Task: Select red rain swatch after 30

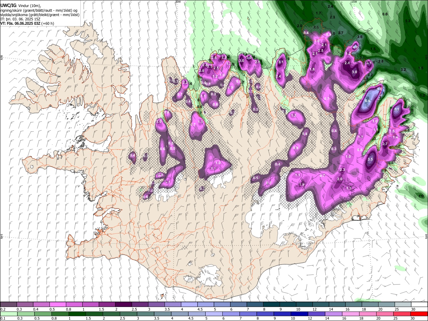Action: click(419, 314)
